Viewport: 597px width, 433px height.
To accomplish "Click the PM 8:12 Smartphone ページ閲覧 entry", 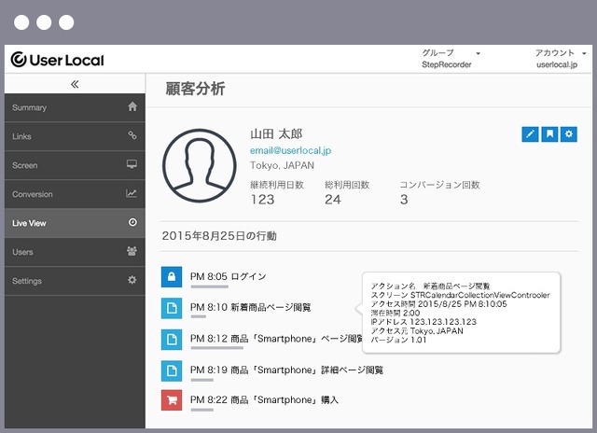I will point(276,339).
